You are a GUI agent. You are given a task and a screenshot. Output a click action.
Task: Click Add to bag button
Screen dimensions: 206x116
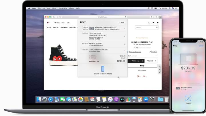point(136,61)
